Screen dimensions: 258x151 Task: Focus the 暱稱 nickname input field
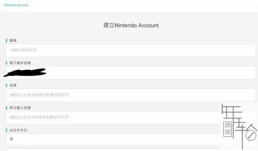point(131,50)
